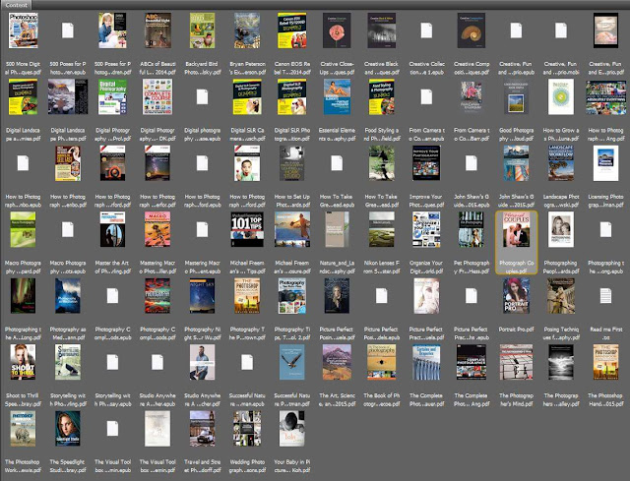The width and height of the screenshot is (630, 481).
Task: Select Canon EOS Rebel For Dummies cover
Action: tap(292, 30)
